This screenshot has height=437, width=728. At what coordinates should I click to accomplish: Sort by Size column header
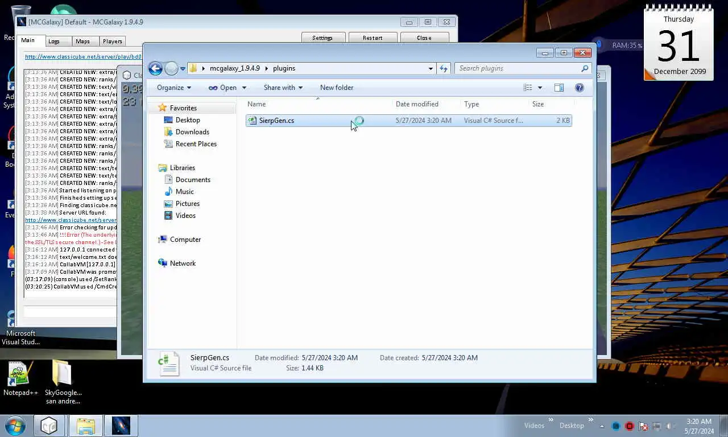[551, 104]
